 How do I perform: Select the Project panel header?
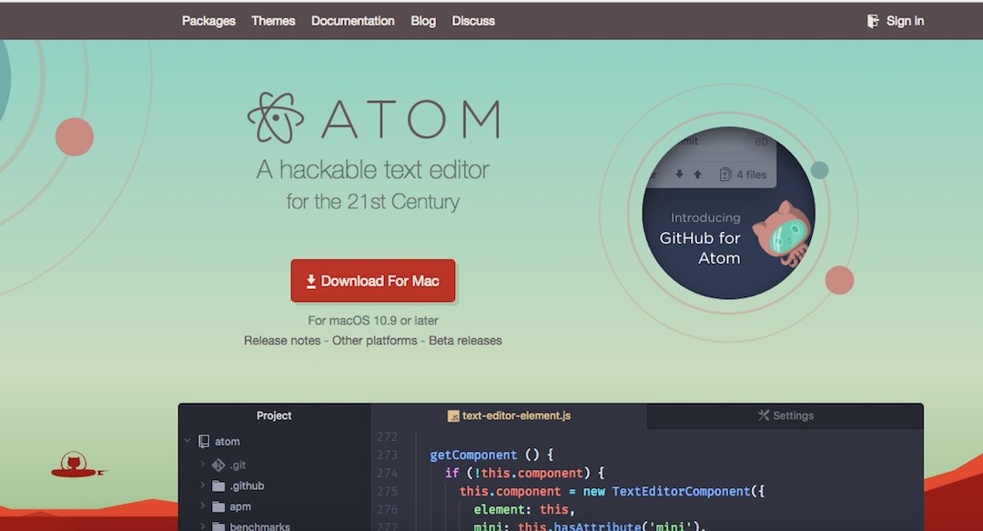[x=274, y=416]
